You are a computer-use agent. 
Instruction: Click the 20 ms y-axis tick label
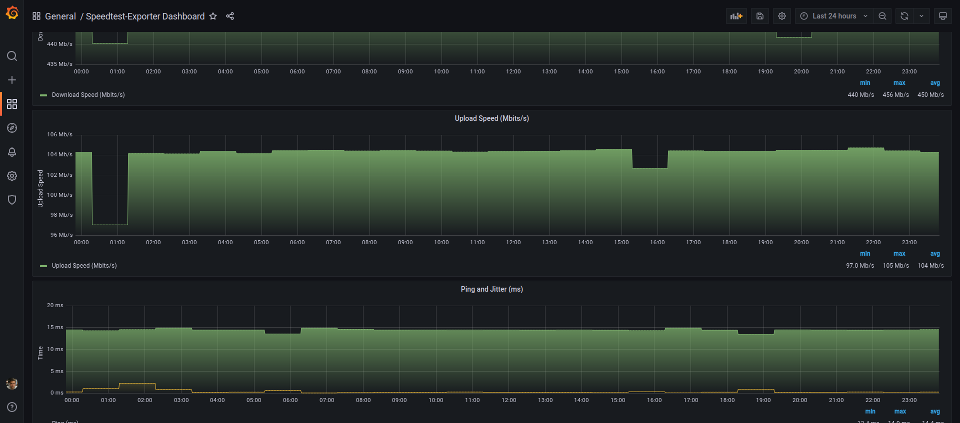tap(55, 305)
